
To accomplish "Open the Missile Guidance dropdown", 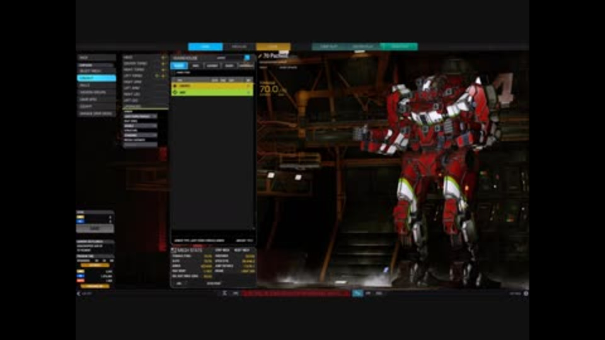I will (x=140, y=145).
